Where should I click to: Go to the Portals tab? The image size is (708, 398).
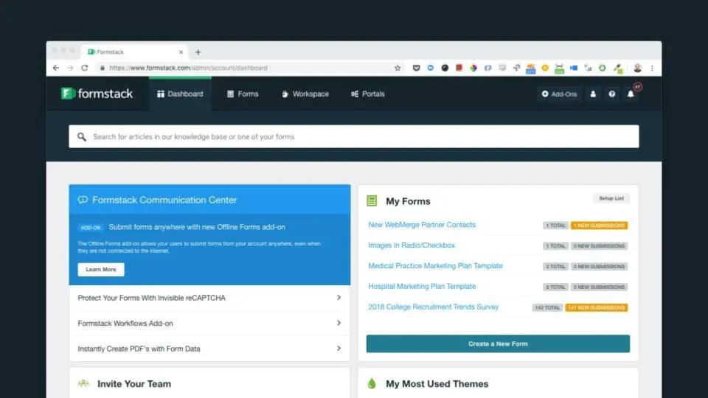pos(368,94)
